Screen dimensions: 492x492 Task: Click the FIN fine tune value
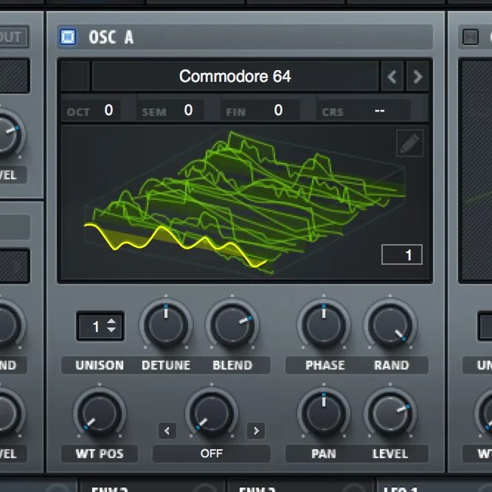click(278, 110)
